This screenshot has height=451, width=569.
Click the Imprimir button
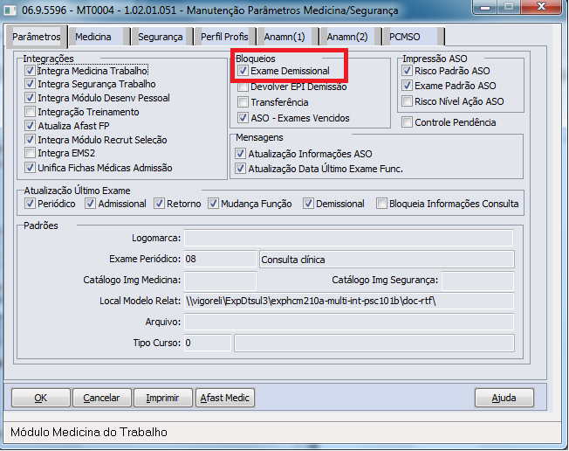click(162, 398)
